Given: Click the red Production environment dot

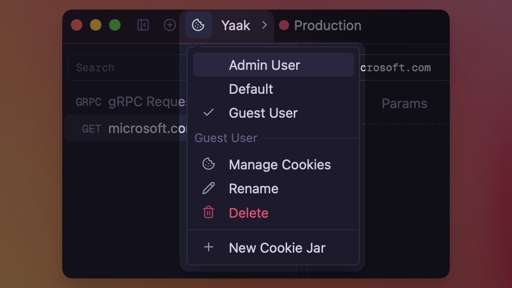Looking at the screenshot, I should (284, 25).
